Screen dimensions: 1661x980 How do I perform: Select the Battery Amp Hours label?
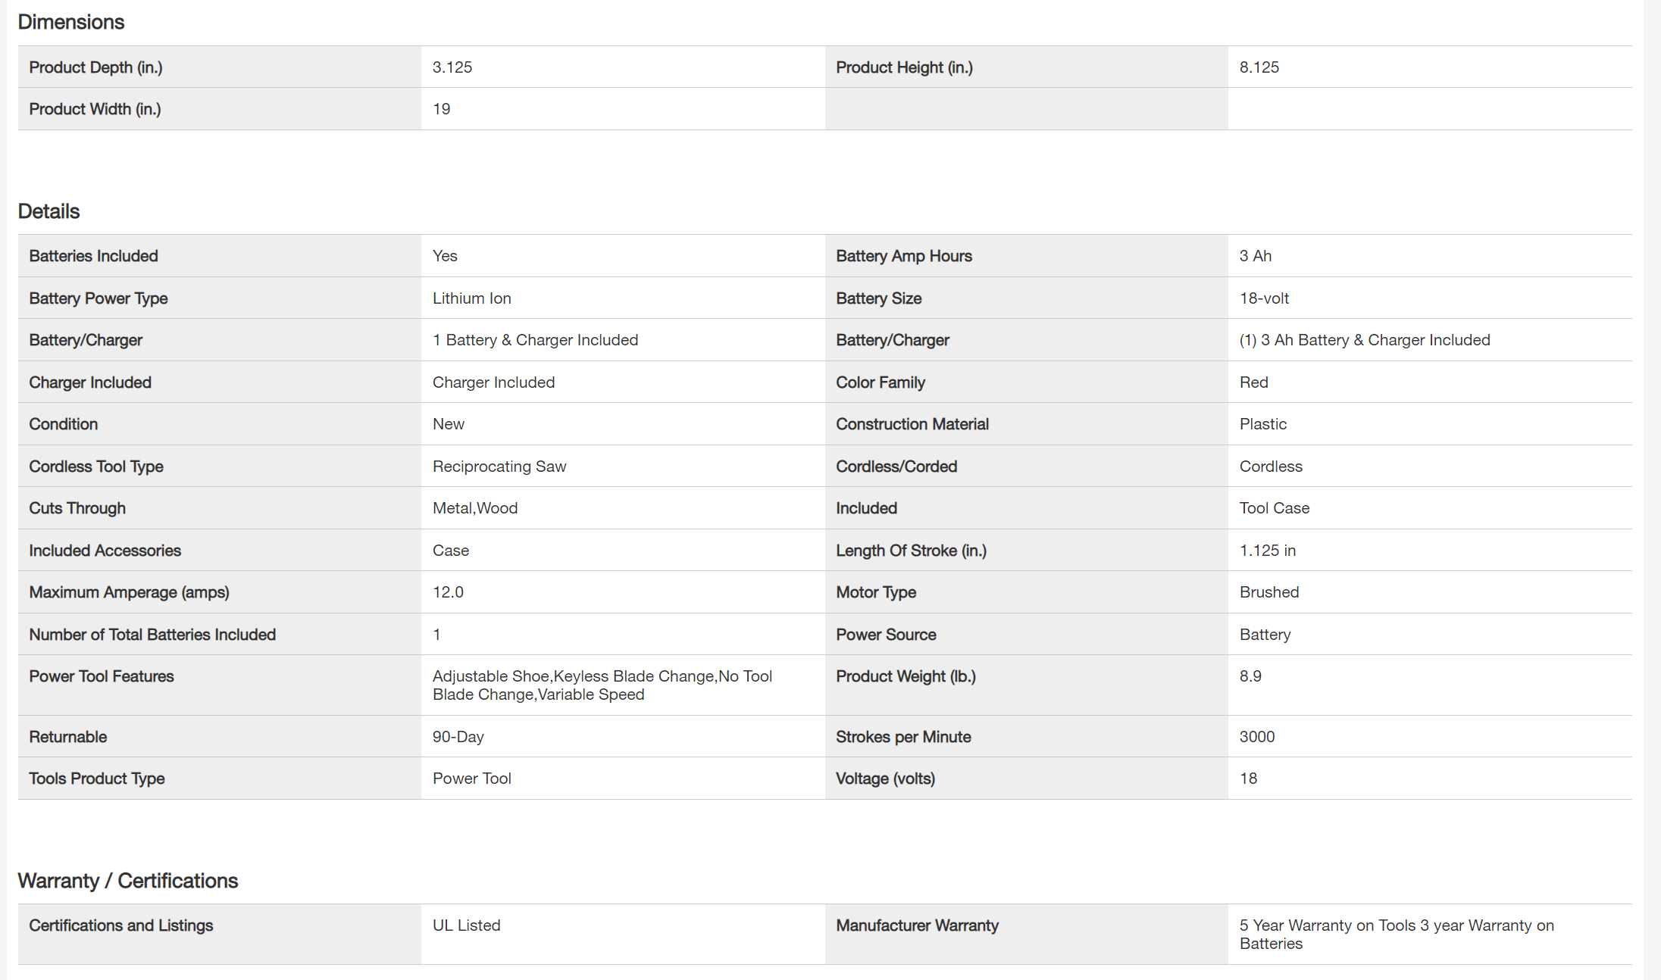coord(903,256)
